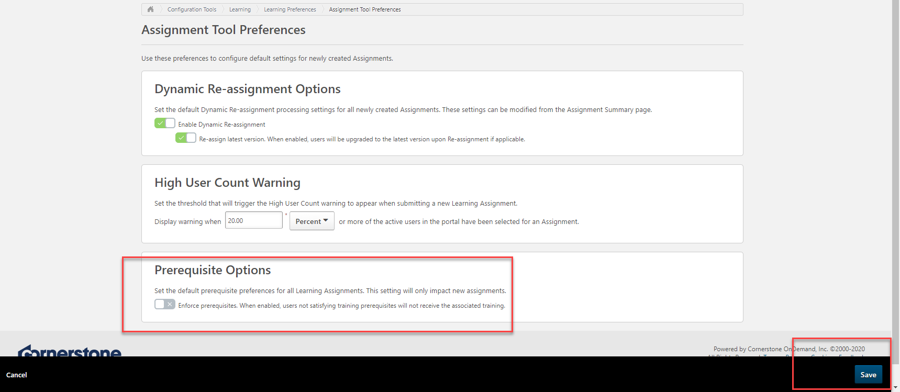Click 'Display warning when' label
The width and height of the screenshot is (900, 392).
click(x=188, y=222)
